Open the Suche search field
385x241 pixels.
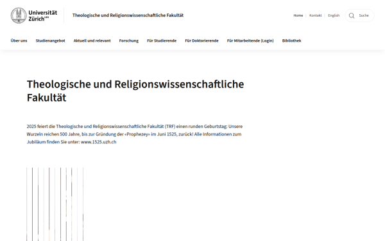click(x=359, y=15)
